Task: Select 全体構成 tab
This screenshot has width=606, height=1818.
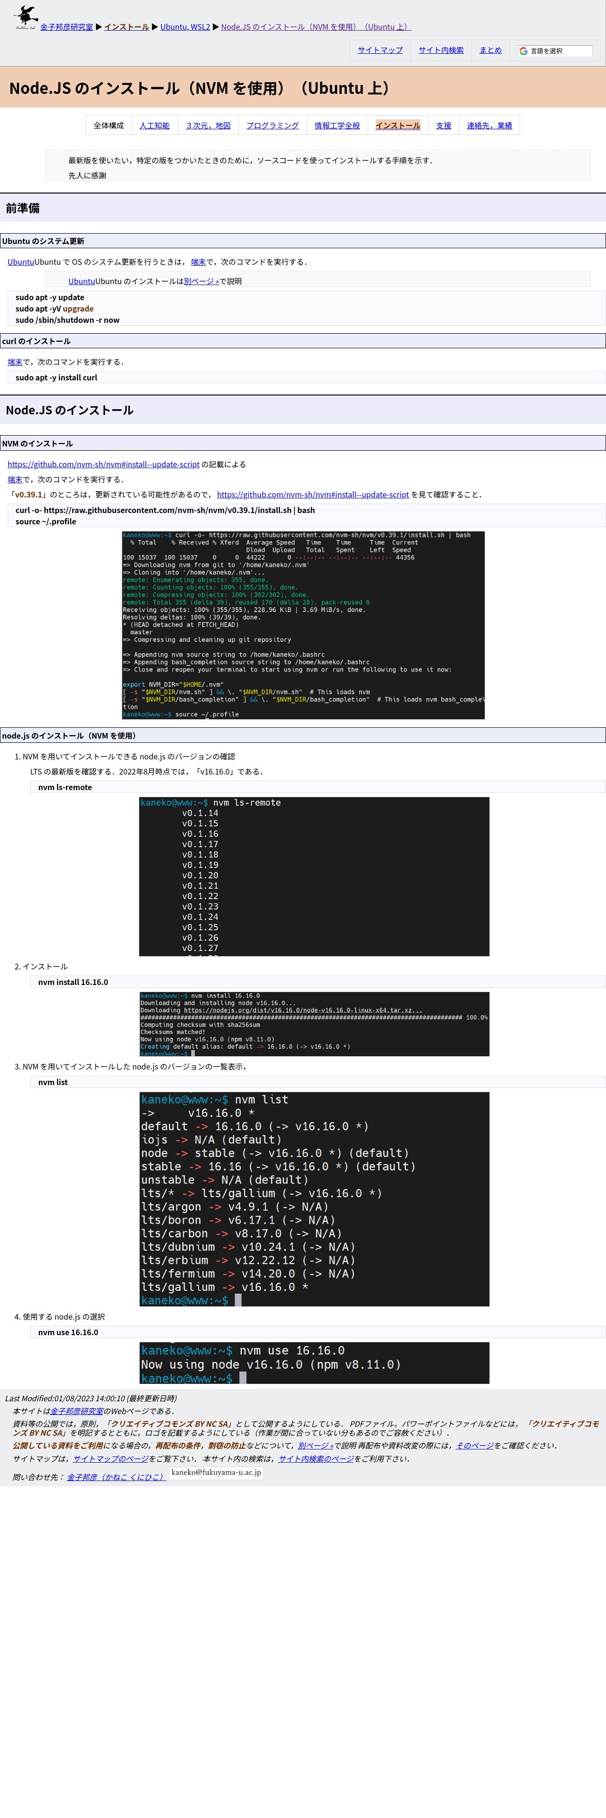Action: (109, 126)
